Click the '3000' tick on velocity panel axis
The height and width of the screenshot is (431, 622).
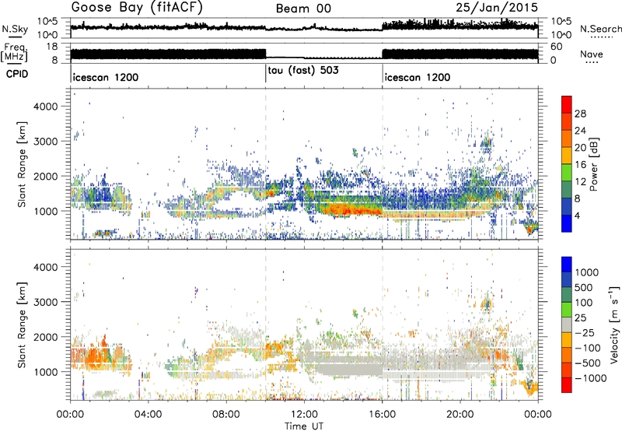coord(45,302)
